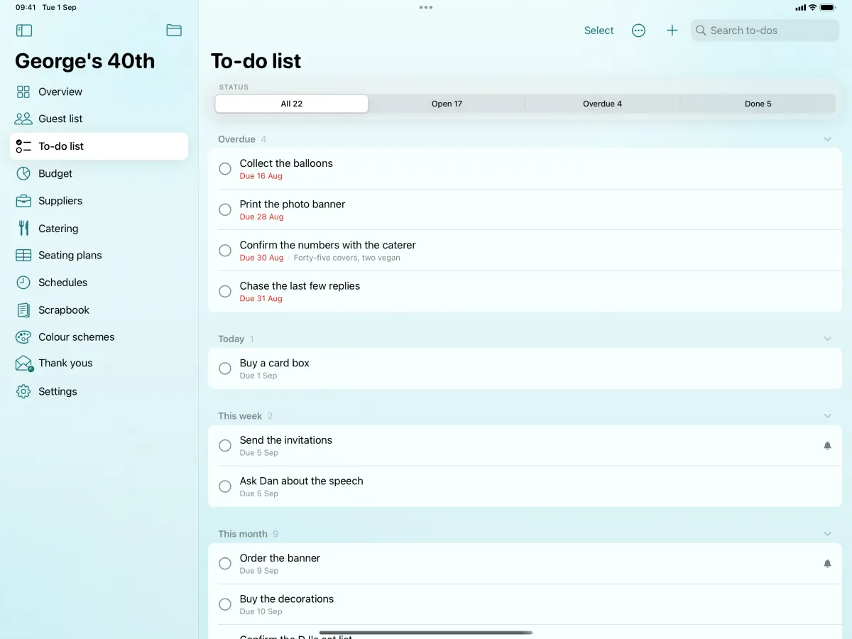Screen dimensions: 852x639
Task: Click the George's 40th event title
Action: pos(85,61)
